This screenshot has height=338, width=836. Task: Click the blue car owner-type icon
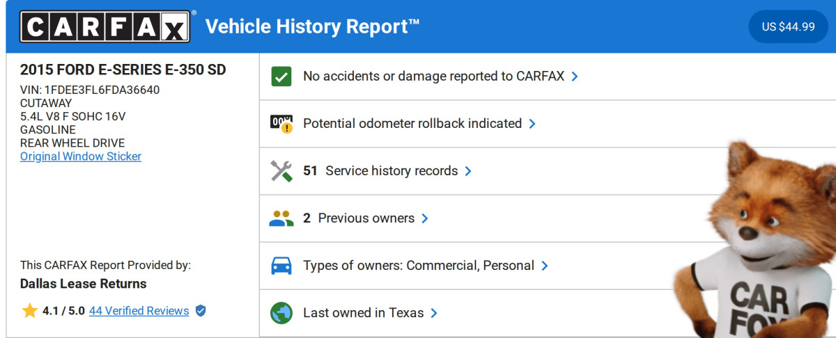(x=281, y=266)
